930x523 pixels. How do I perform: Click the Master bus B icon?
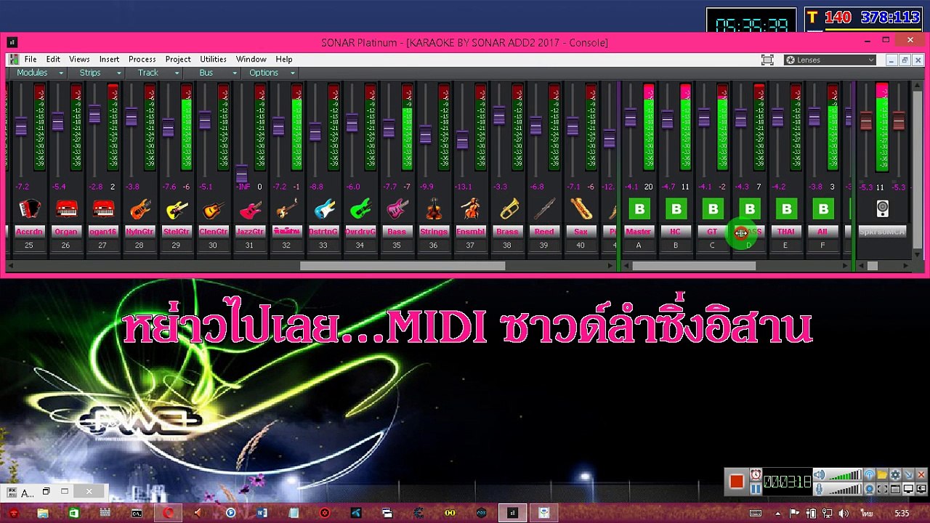(x=639, y=209)
